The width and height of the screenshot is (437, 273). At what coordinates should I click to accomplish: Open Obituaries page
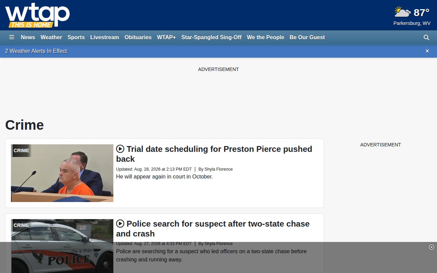click(138, 38)
